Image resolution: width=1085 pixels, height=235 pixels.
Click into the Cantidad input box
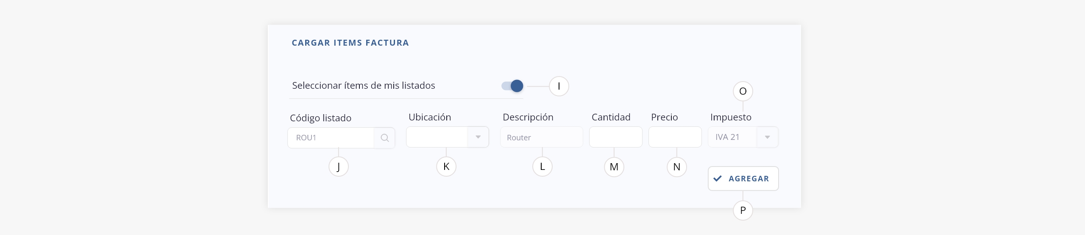coord(615,137)
